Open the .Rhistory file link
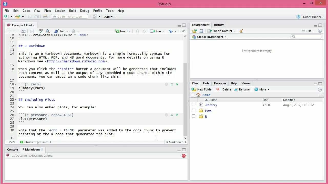Image resolution: width=328 pixels, height=184 pixels. coord(211,105)
